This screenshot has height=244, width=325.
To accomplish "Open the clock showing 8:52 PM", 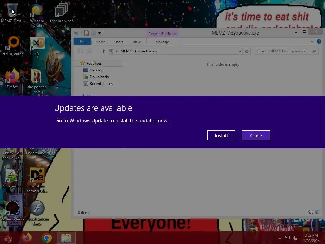I will [x=311, y=238].
